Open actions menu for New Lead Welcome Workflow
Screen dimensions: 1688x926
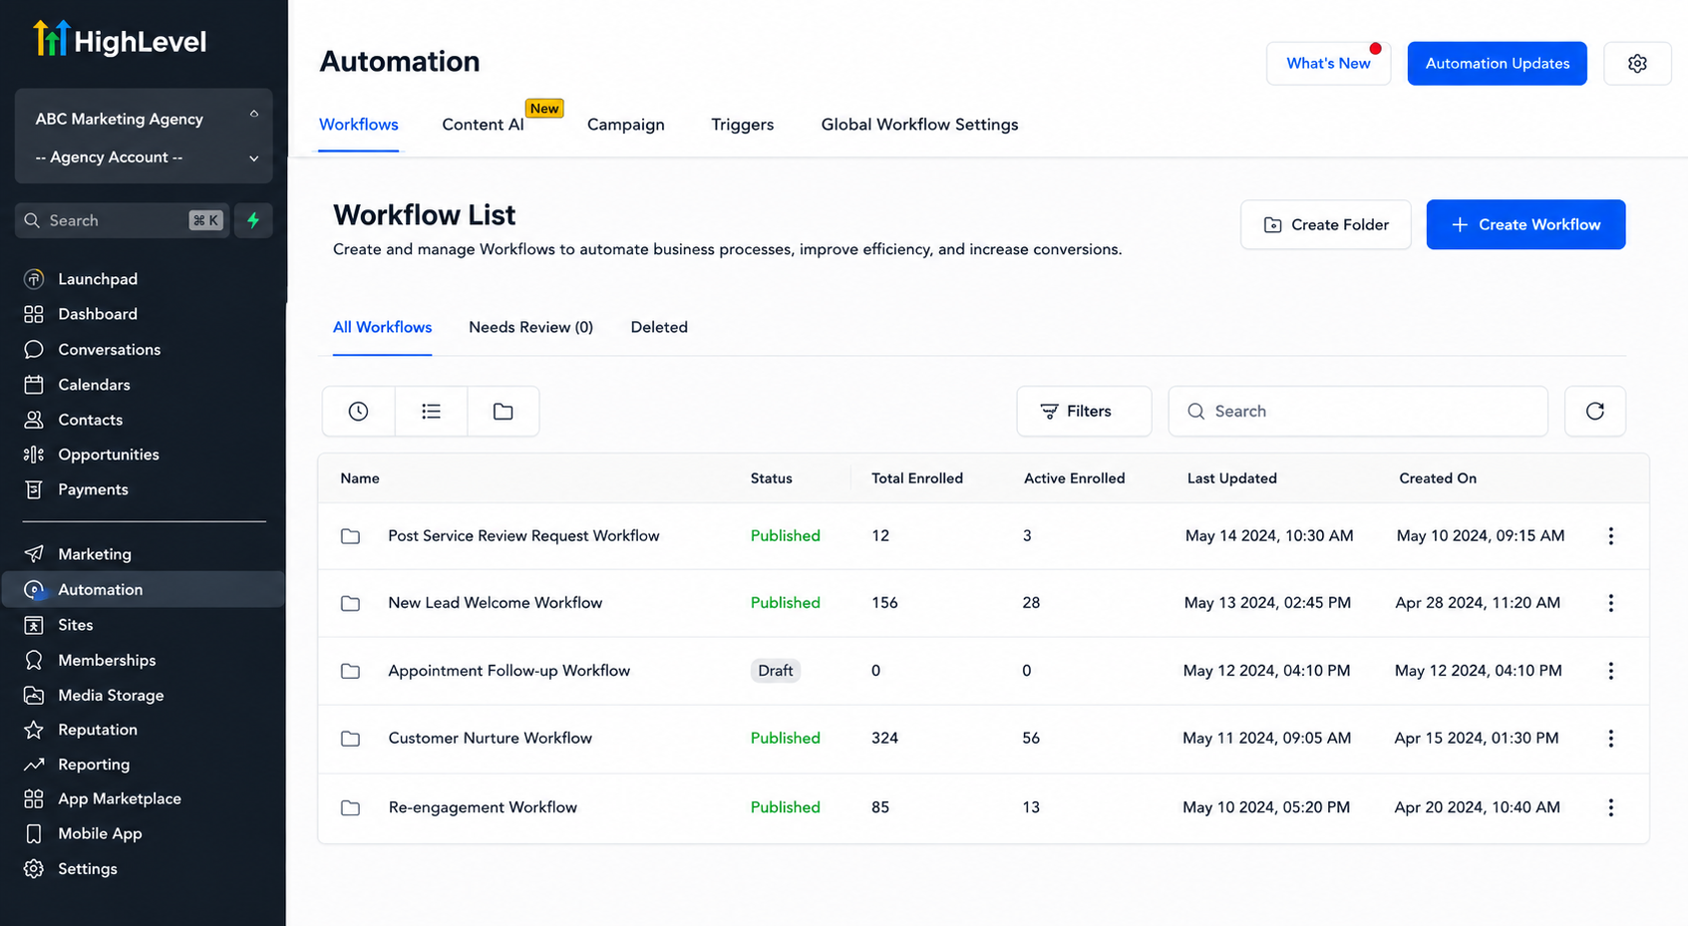1610,603
